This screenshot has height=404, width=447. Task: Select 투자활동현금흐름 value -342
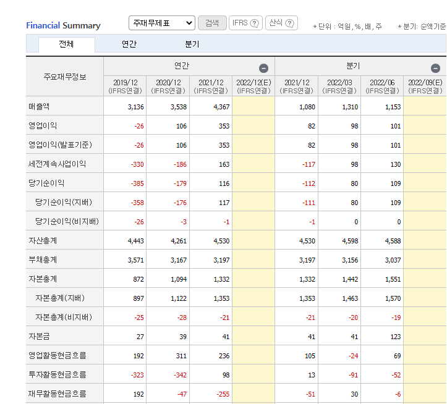180,375
